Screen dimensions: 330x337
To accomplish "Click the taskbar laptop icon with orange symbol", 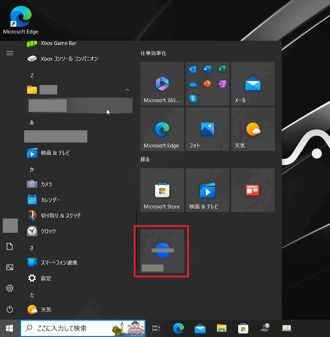I will [287, 328].
